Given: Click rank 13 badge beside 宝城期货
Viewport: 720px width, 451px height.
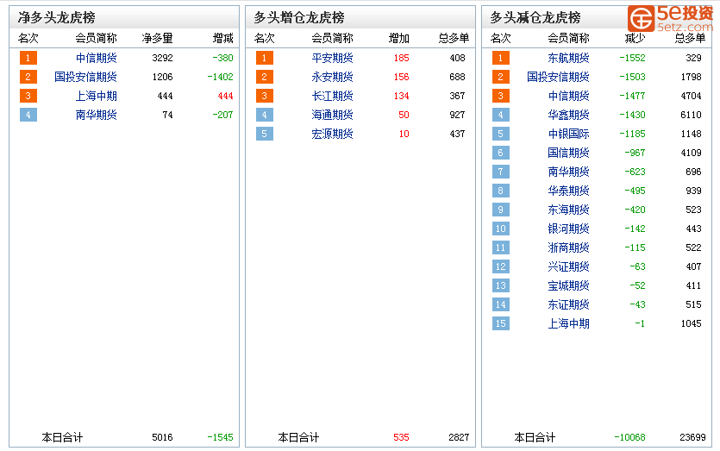Looking at the screenshot, I should (x=500, y=285).
